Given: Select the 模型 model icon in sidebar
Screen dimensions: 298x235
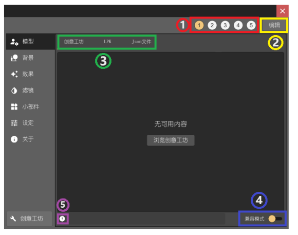Looking at the screenshot, I should (14, 42).
